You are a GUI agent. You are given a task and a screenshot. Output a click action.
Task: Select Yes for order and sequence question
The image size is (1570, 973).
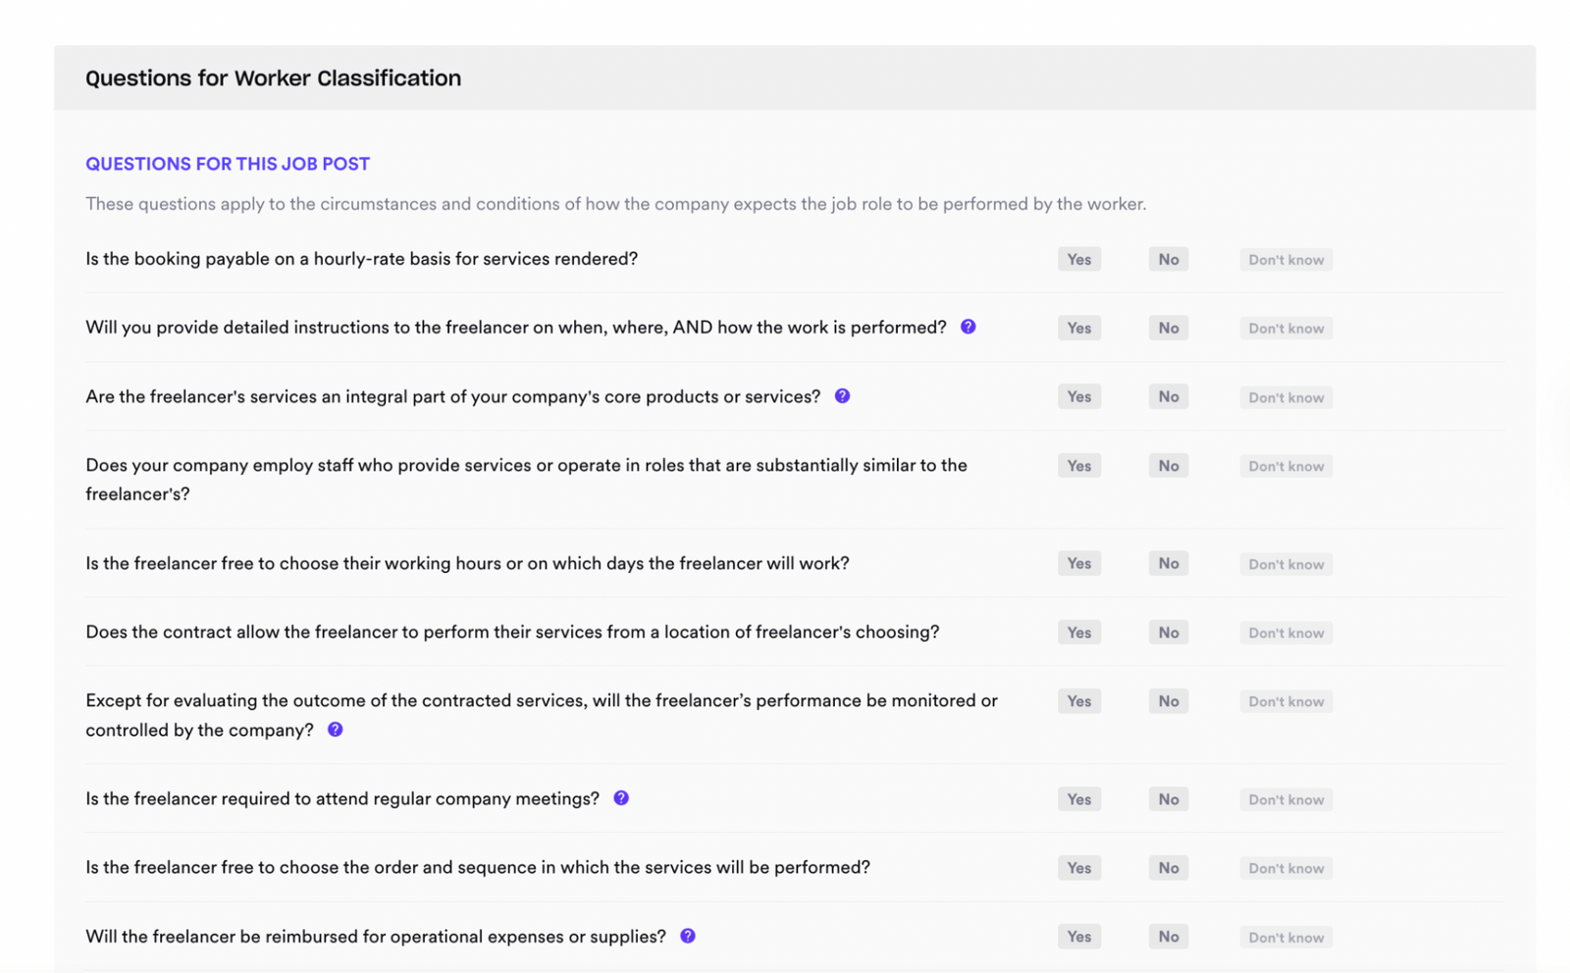(1078, 867)
